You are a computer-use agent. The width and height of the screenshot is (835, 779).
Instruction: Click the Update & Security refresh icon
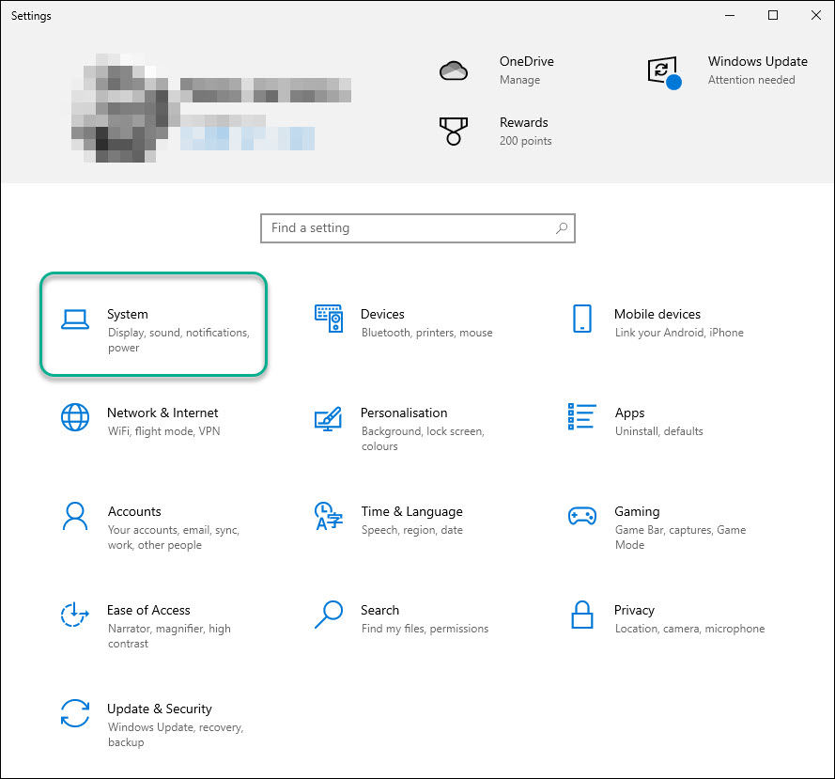pos(75,713)
